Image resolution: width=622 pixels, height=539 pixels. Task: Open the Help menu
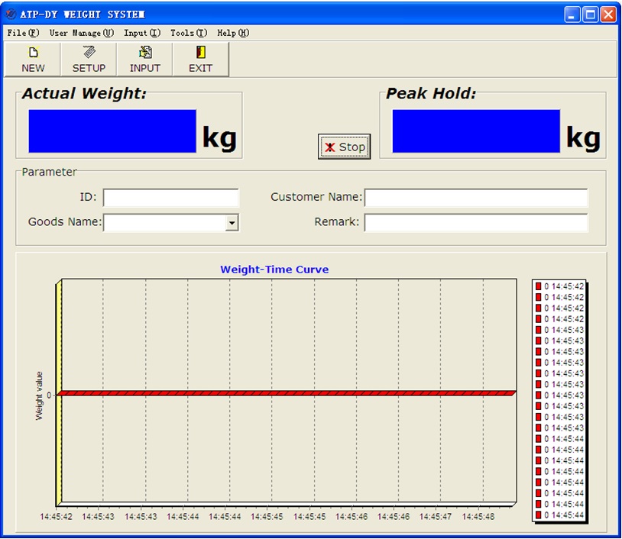point(233,33)
